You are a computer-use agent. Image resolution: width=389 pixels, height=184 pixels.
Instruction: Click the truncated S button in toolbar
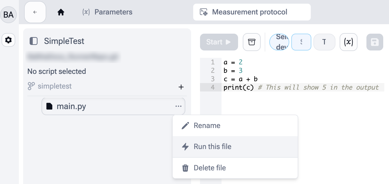[x=301, y=42]
